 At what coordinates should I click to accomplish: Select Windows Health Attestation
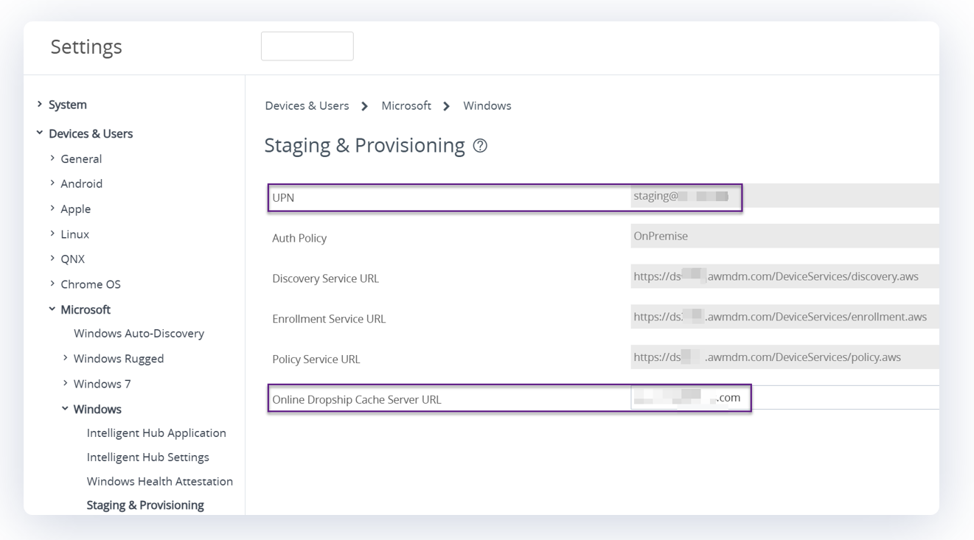point(159,482)
